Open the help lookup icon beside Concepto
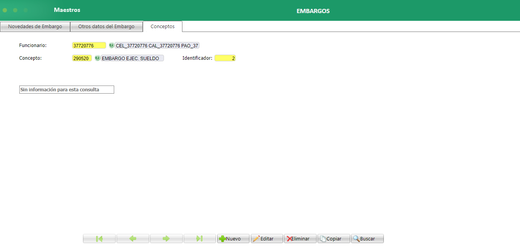 [x=97, y=58]
